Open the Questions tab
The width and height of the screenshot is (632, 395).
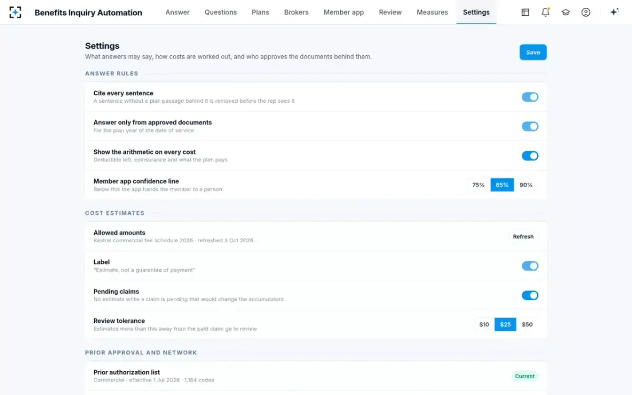click(x=221, y=12)
